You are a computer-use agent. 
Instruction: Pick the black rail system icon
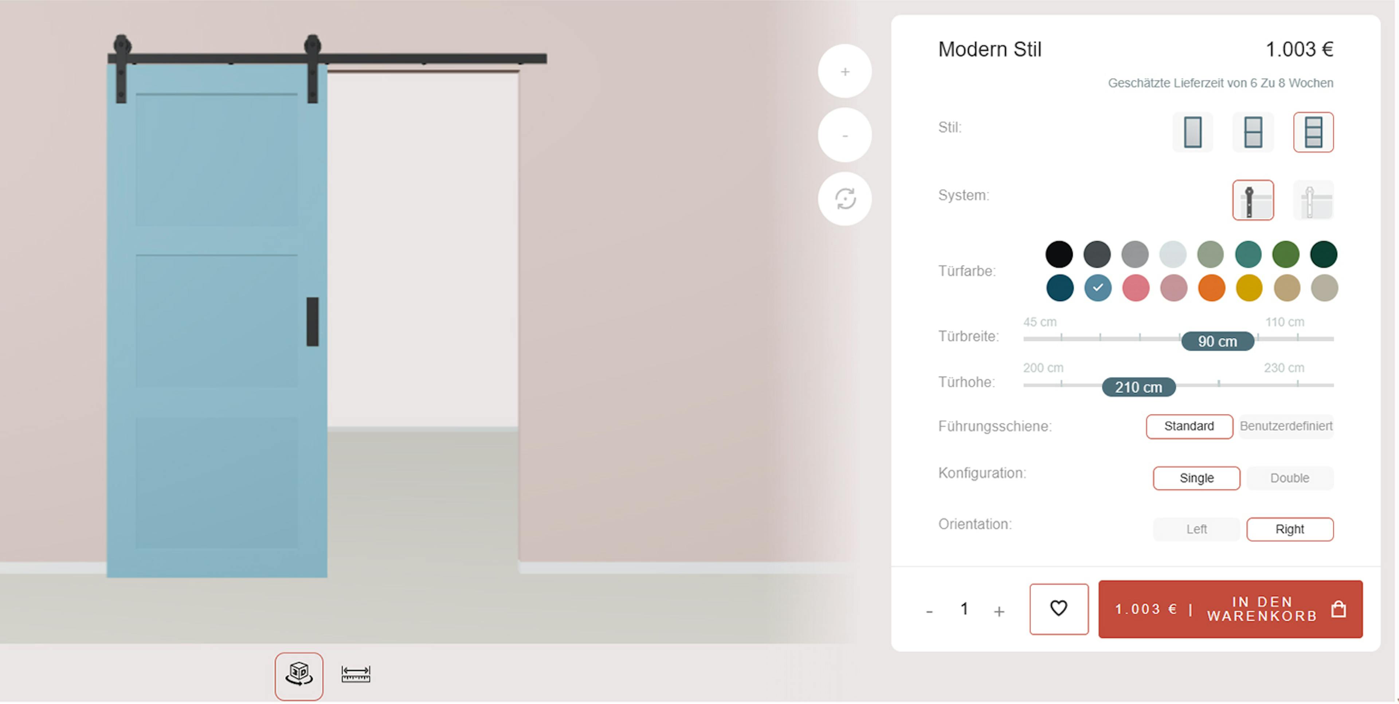1253,200
